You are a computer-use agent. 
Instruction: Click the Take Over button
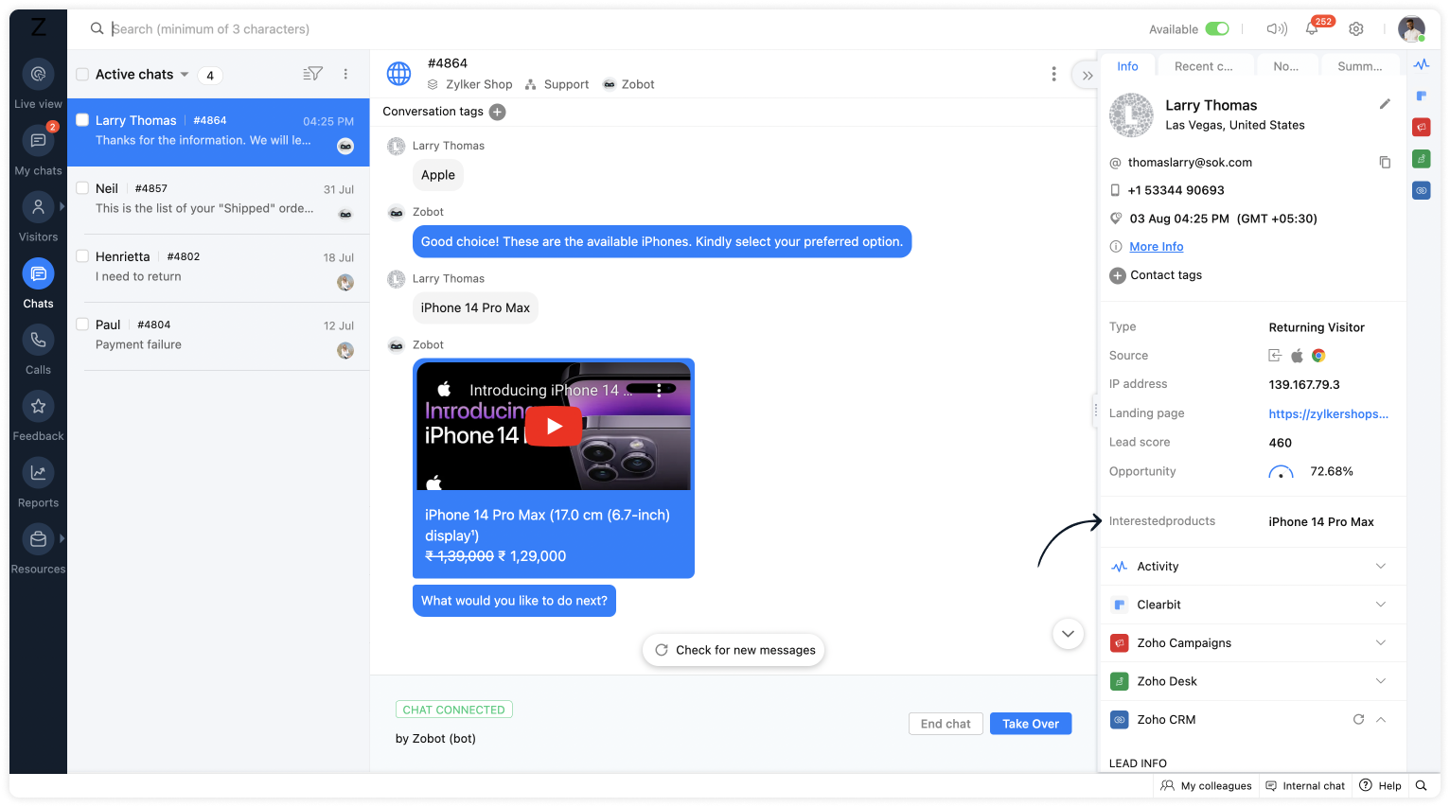[x=1031, y=724]
